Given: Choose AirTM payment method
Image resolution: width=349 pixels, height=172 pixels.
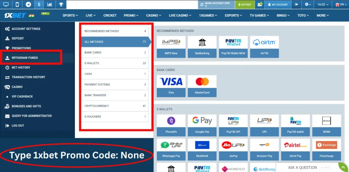Looking at the screenshot, I should point(264,47).
